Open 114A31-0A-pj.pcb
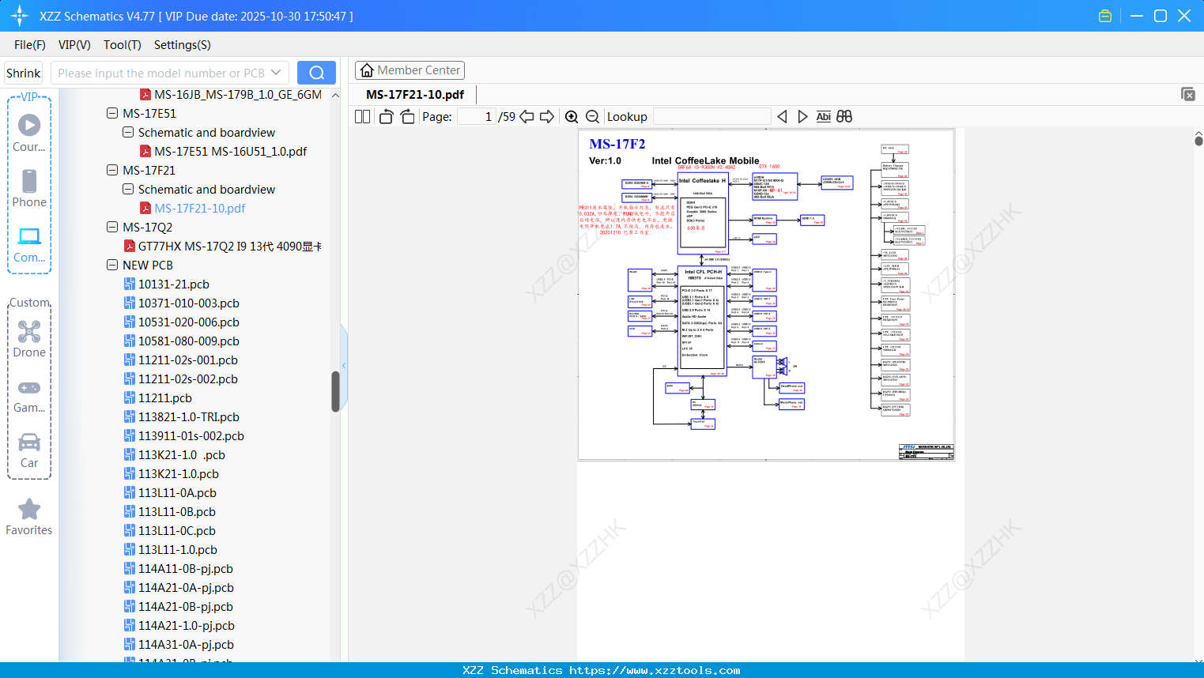The width and height of the screenshot is (1204, 678). 186,644
